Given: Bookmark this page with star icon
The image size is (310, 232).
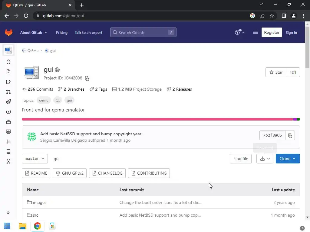Looking at the screenshot, I should coord(272,16).
